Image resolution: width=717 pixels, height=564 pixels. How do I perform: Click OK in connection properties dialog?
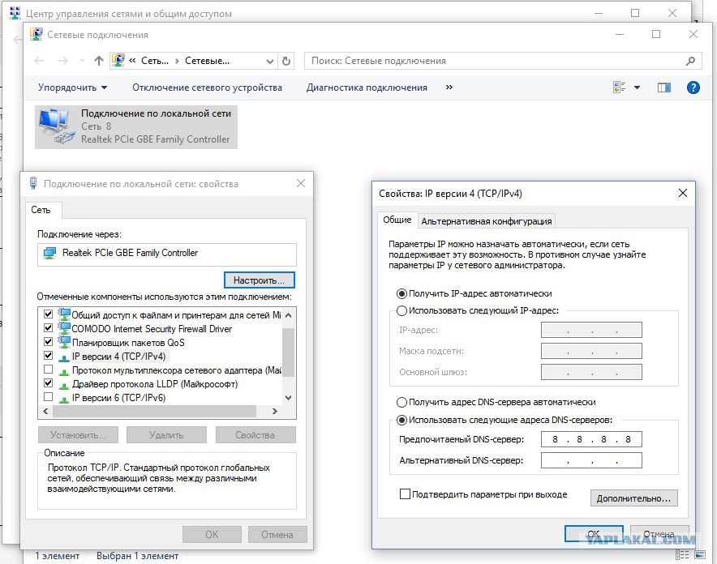(212, 534)
